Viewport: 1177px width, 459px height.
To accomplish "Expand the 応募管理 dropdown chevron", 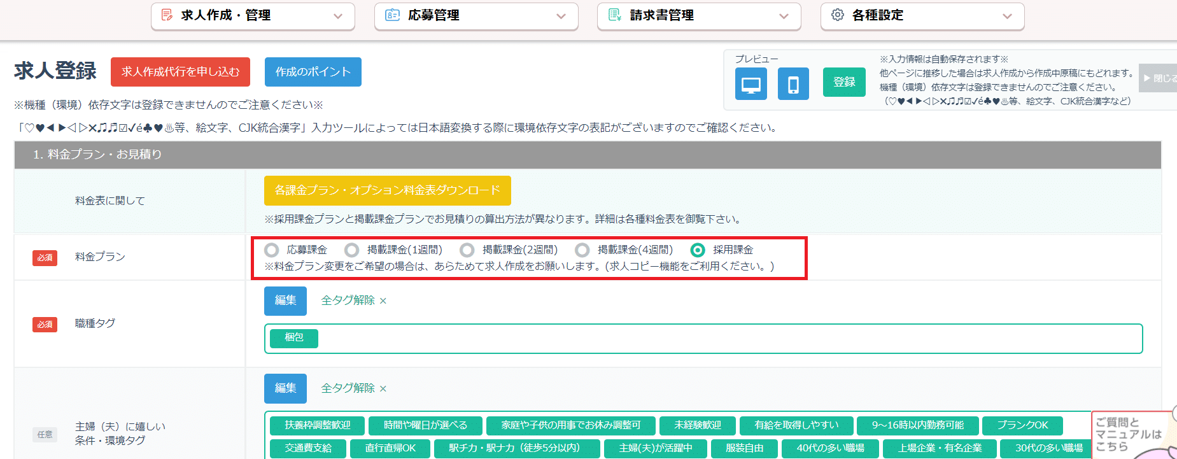I will pyautogui.click(x=561, y=17).
